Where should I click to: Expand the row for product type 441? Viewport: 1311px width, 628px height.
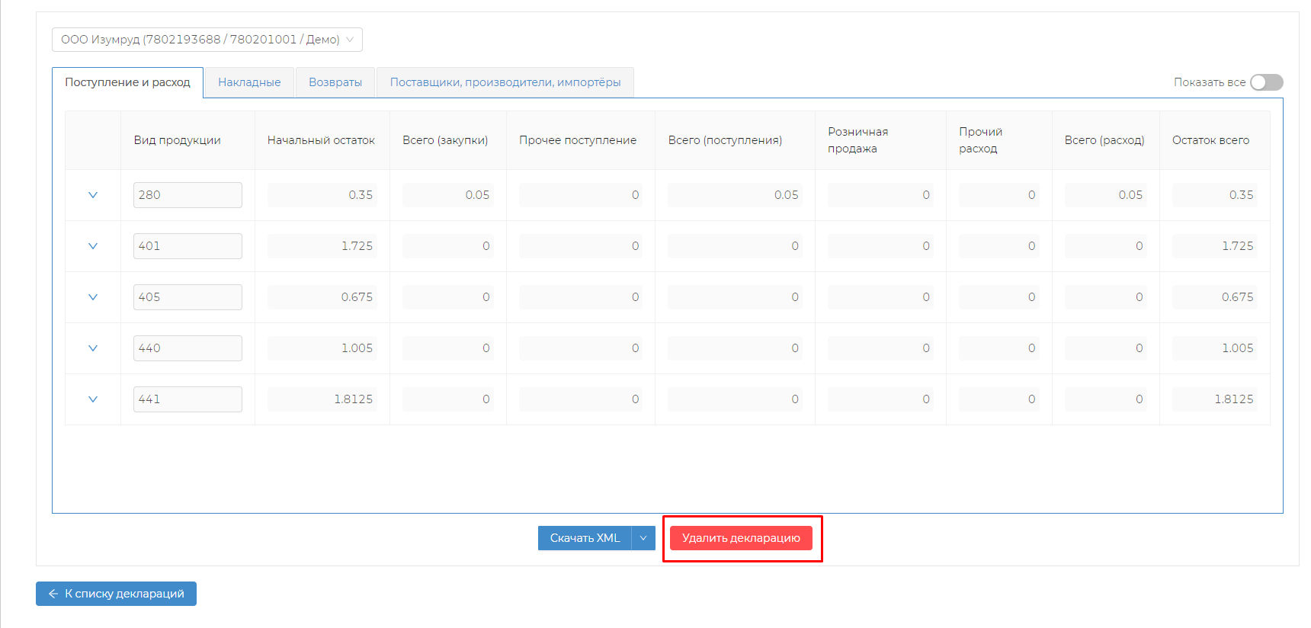(93, 399)
